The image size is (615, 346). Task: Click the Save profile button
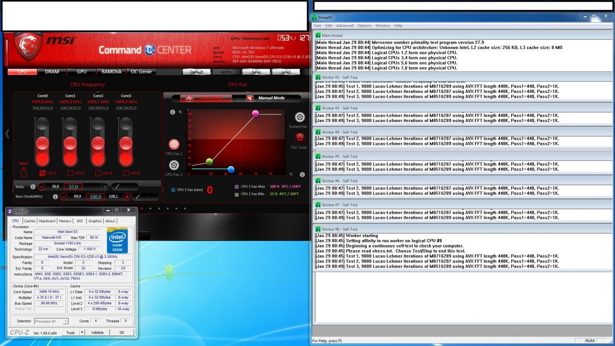tap(256, 72)
